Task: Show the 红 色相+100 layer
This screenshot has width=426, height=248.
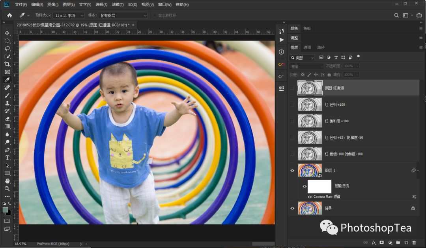Action: [292, 105]
